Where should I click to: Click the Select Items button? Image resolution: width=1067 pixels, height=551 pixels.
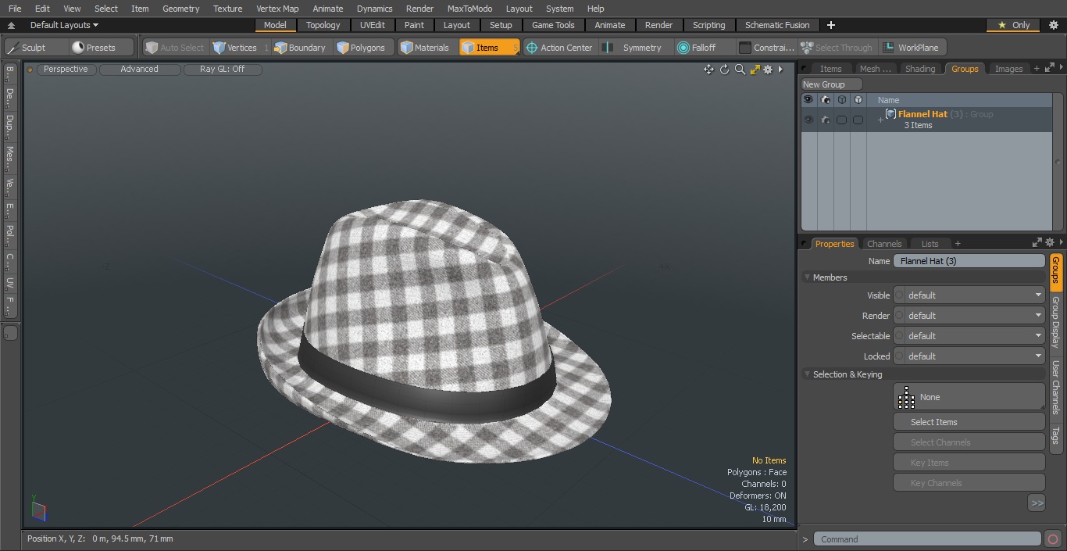click(969, 422)
